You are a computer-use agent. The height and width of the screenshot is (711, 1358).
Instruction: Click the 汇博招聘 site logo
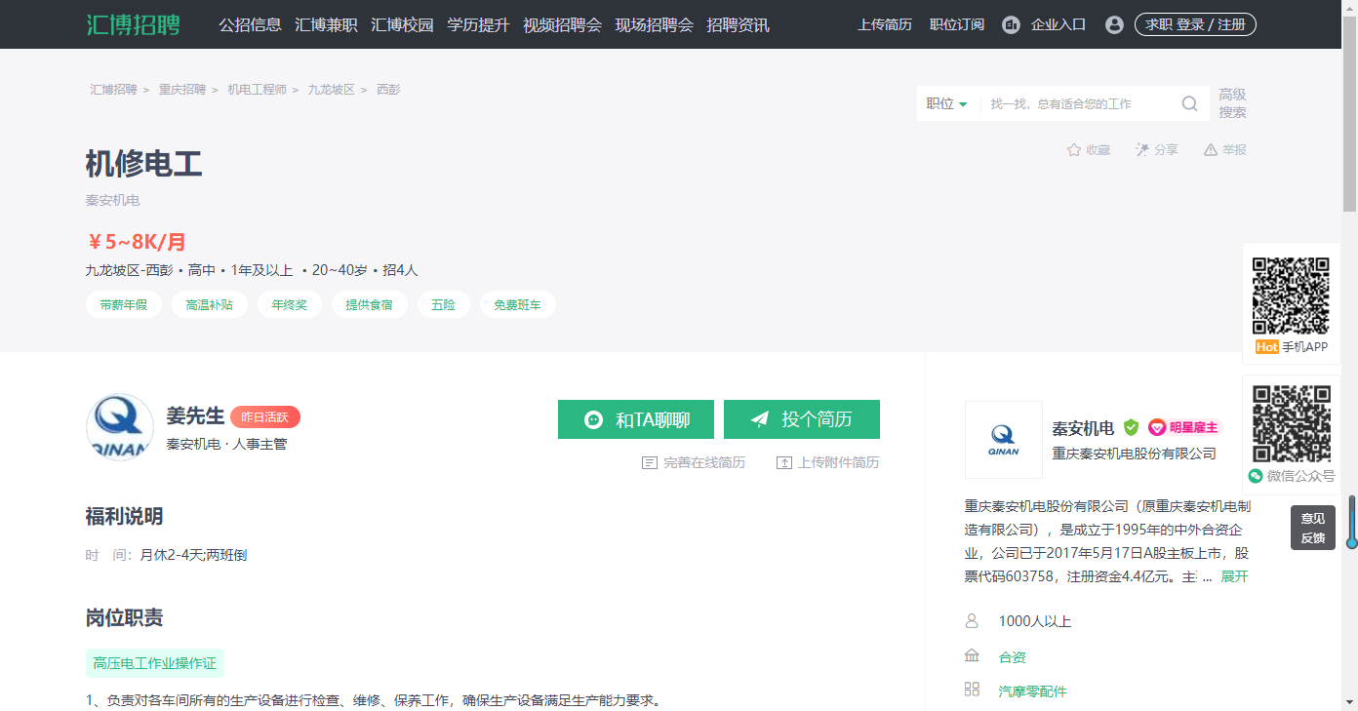click(x=134, y=24)
